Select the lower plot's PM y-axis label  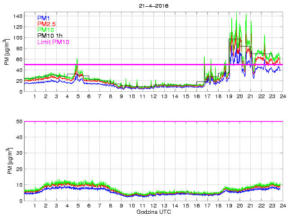coord(7,161)
